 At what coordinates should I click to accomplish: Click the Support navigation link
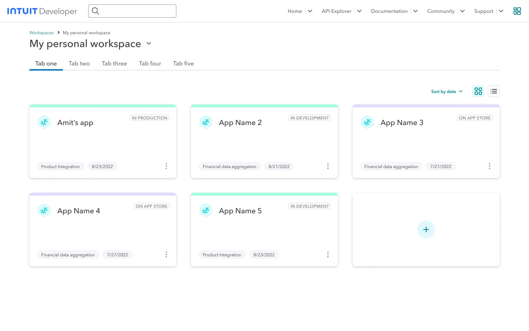click(x=484, y=11)
